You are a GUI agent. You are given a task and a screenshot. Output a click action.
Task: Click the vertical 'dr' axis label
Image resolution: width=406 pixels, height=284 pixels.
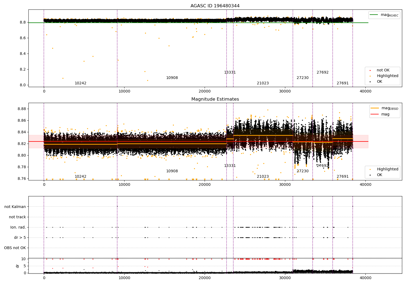tap(18, 266)
